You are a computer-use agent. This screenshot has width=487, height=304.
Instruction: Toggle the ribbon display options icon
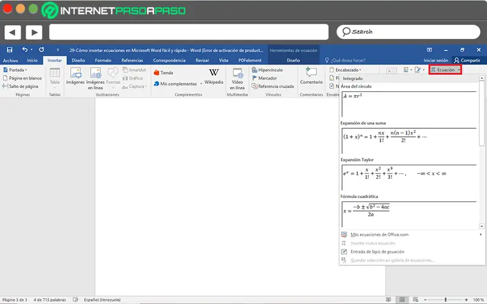tap(429, 50)
